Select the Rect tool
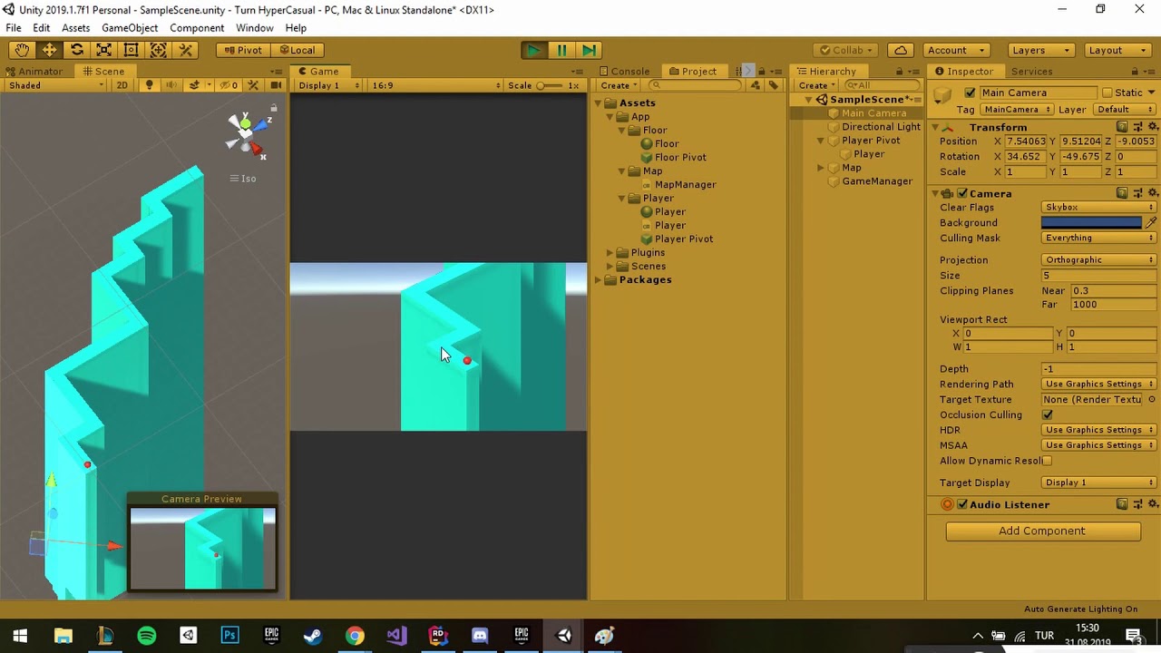 click(x=131, y=50)
